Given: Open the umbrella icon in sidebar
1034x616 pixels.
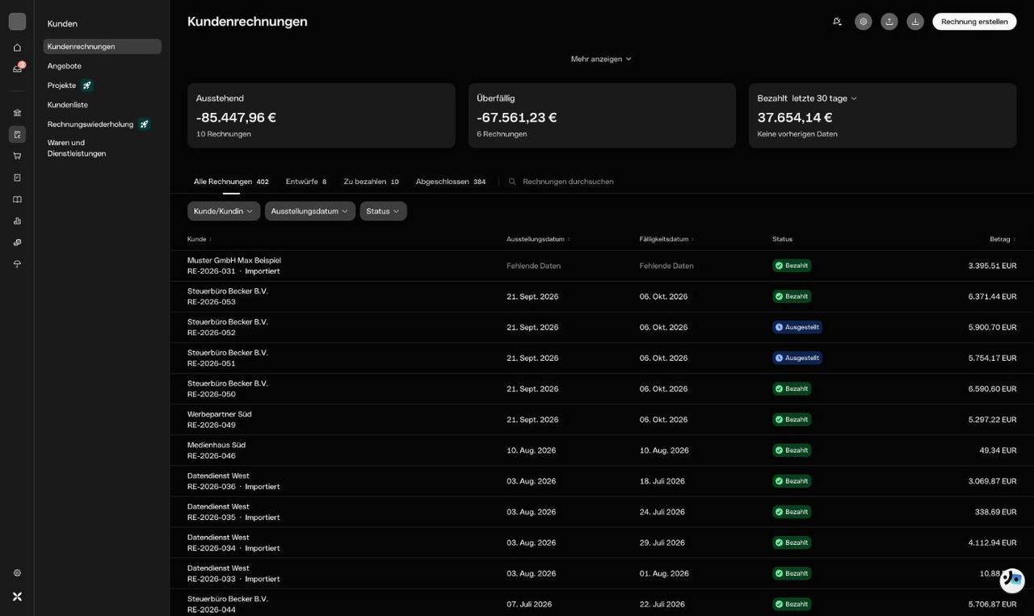Looking at the screenshot, I should (17, 264).
